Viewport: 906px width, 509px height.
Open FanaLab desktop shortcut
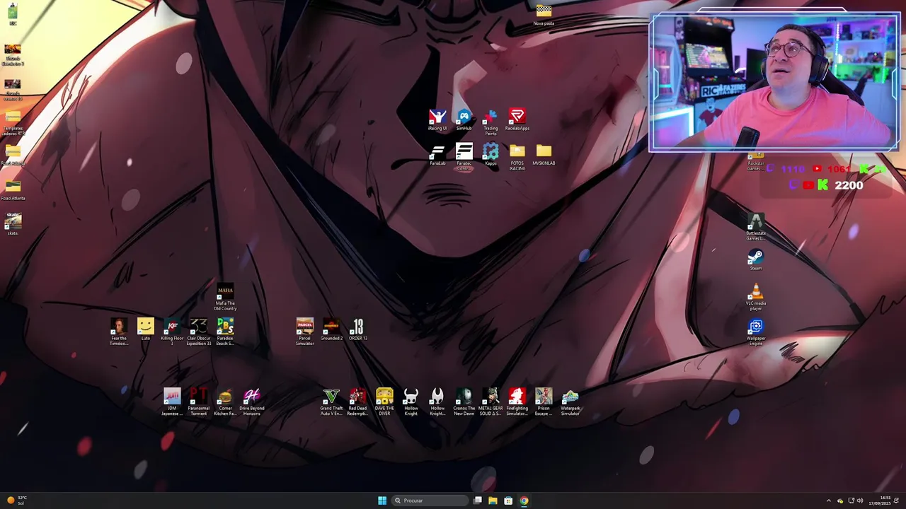tap(437, 155)
